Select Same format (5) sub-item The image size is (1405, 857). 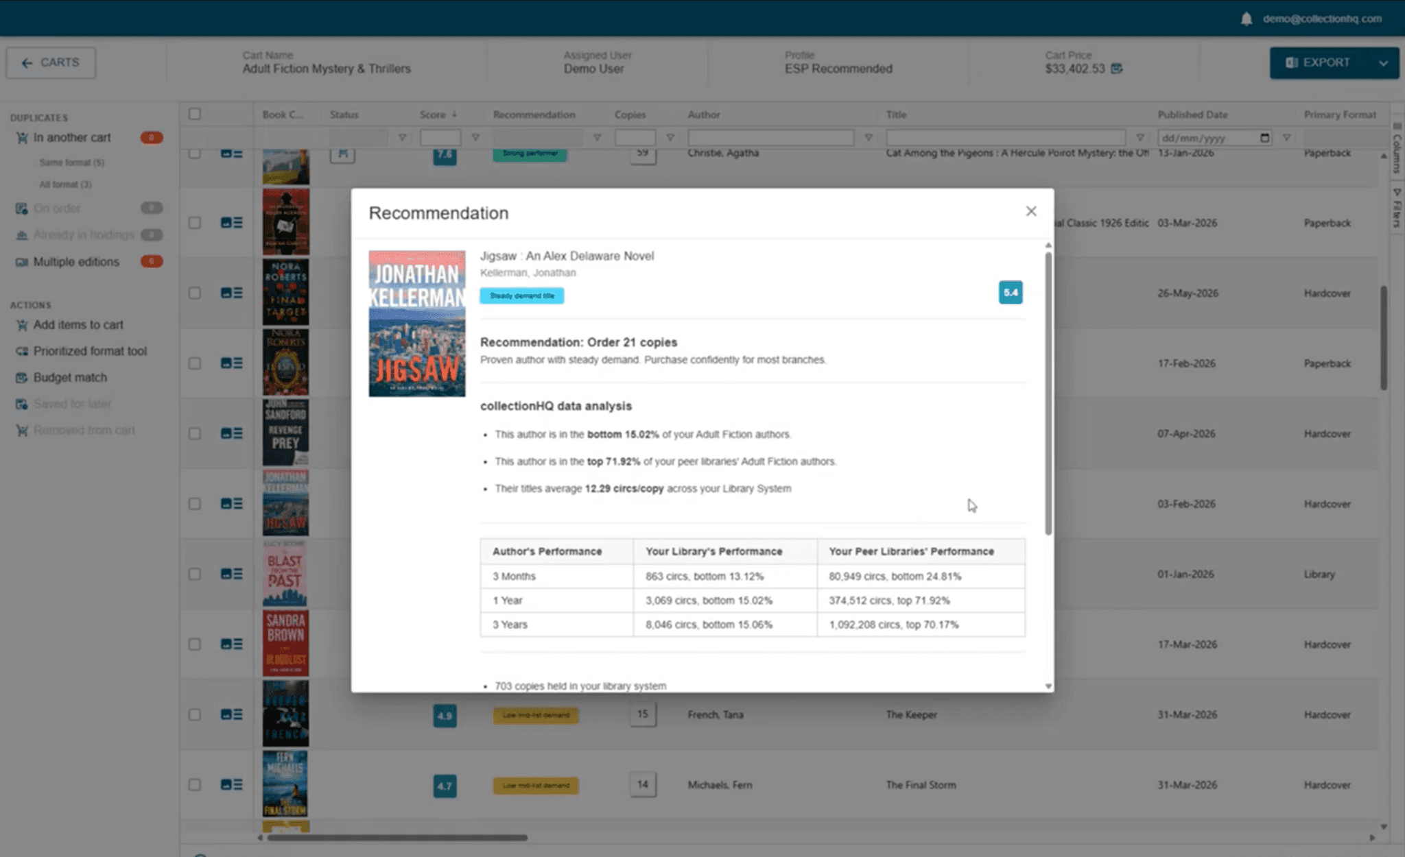coord(71,162)
